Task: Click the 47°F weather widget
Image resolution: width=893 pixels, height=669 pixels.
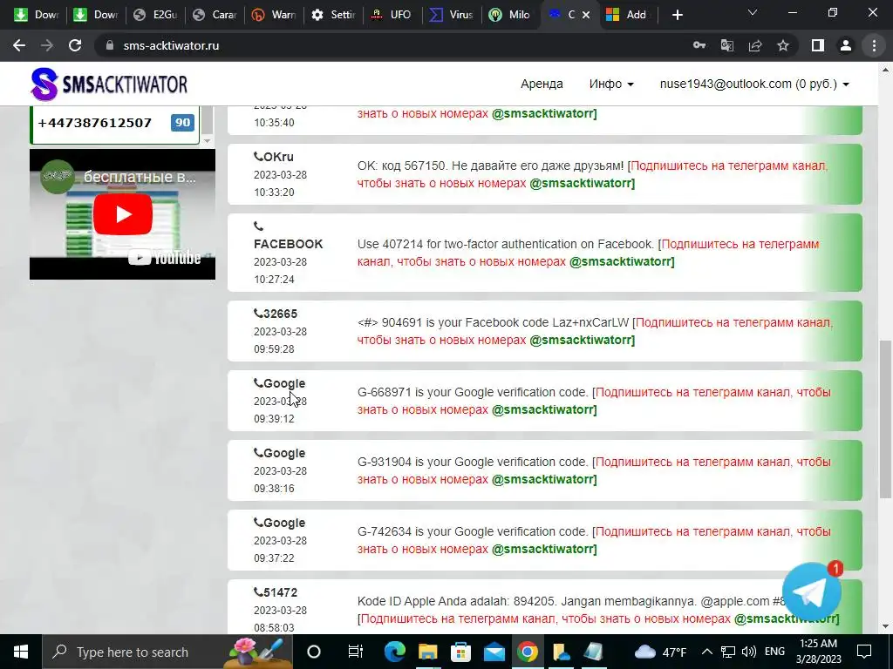Action: tap(661, 652)
